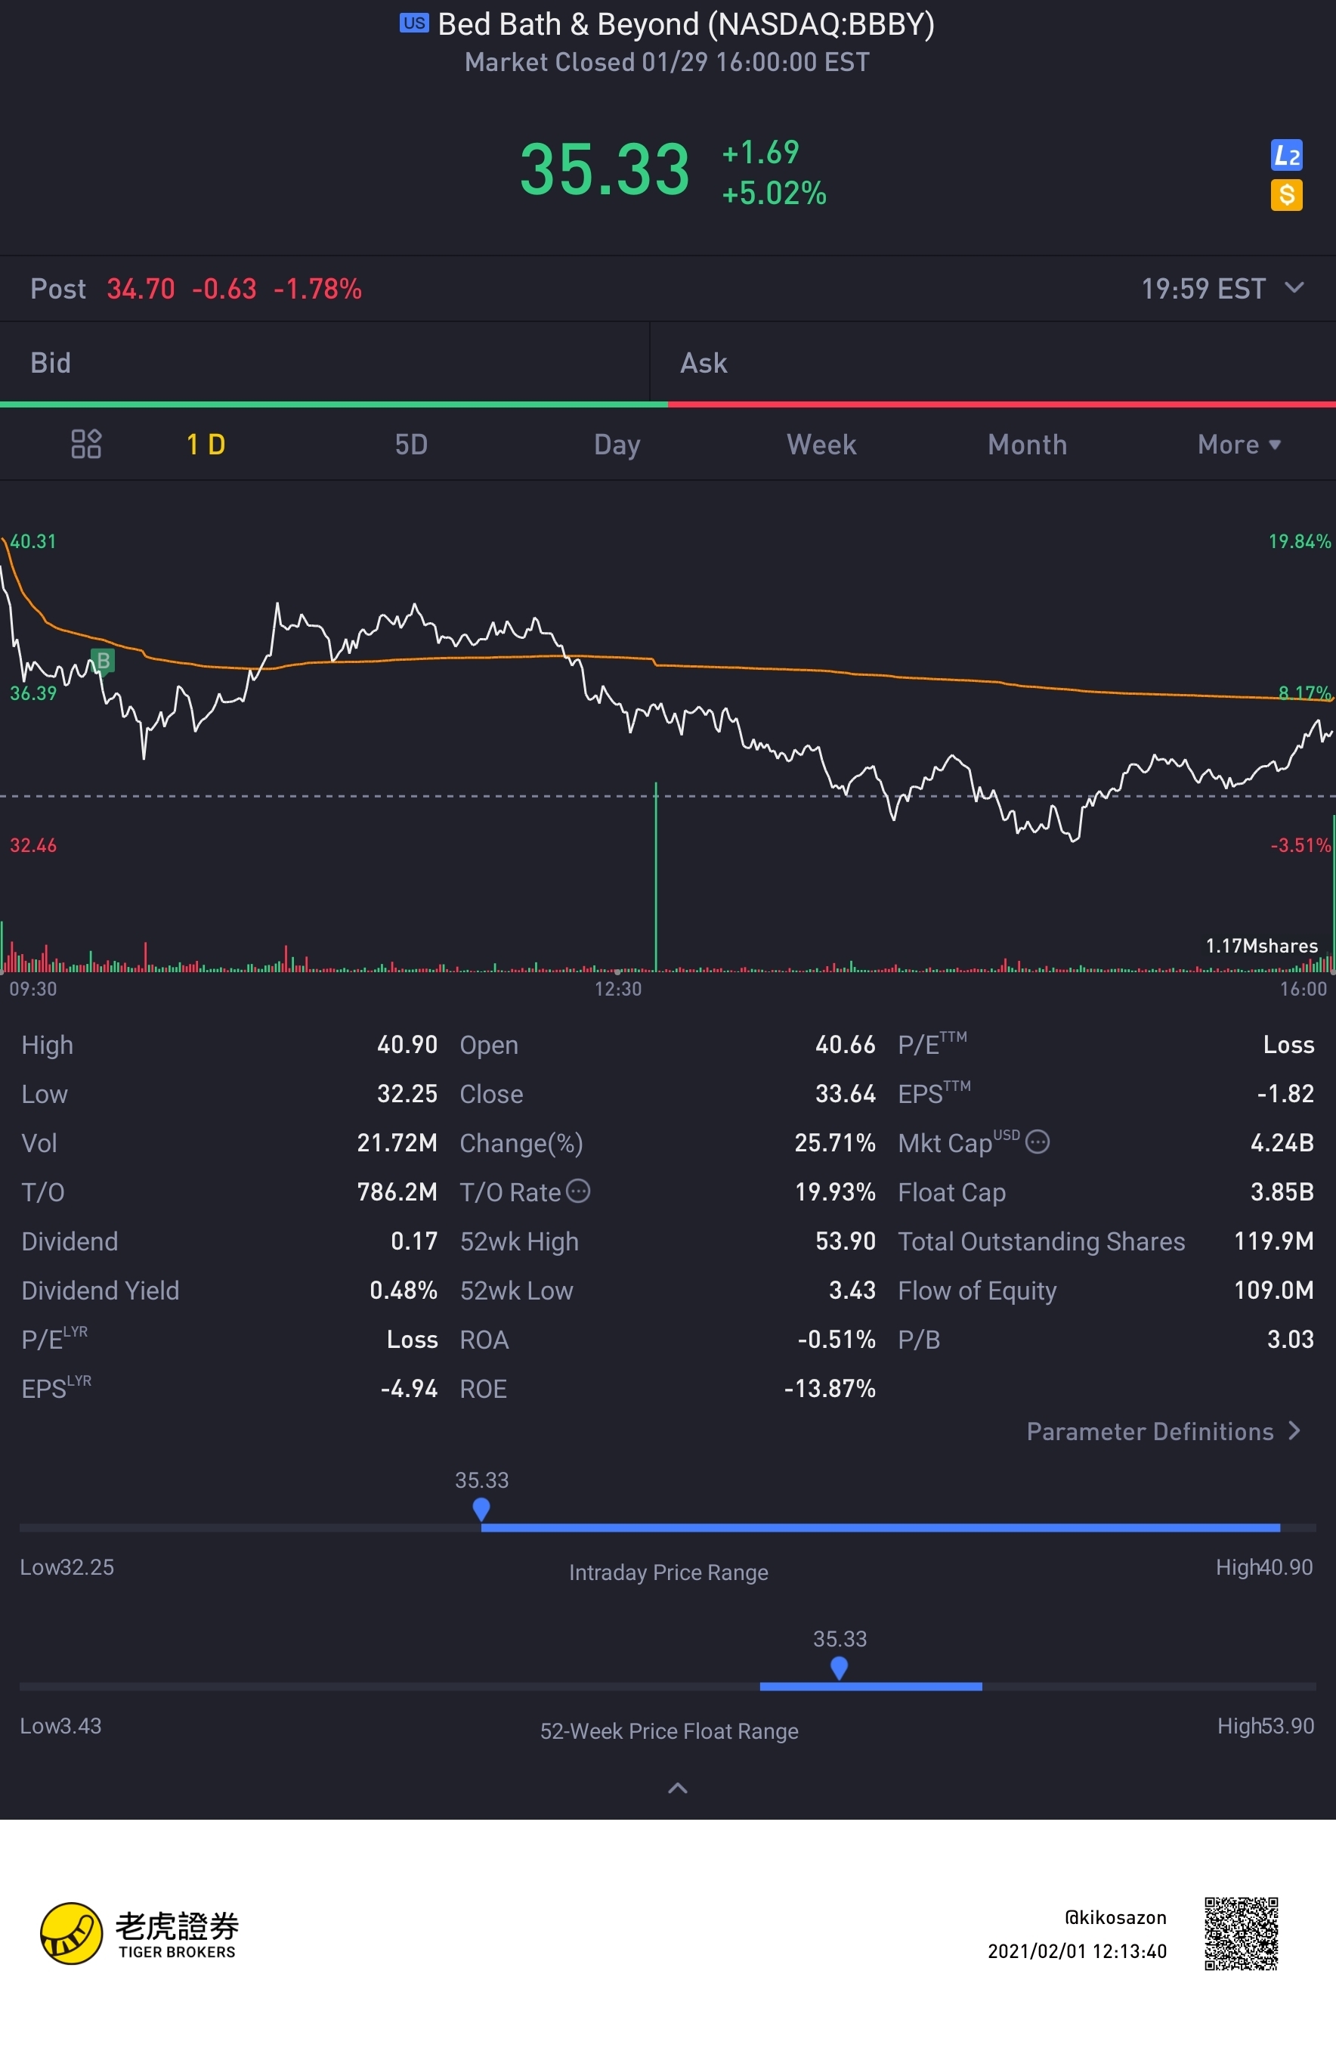The width and height of the screenshot is (1336, 2048).
Task: Tap the Flow of Equity 109.0M value
Action: coord(1274,1289)
